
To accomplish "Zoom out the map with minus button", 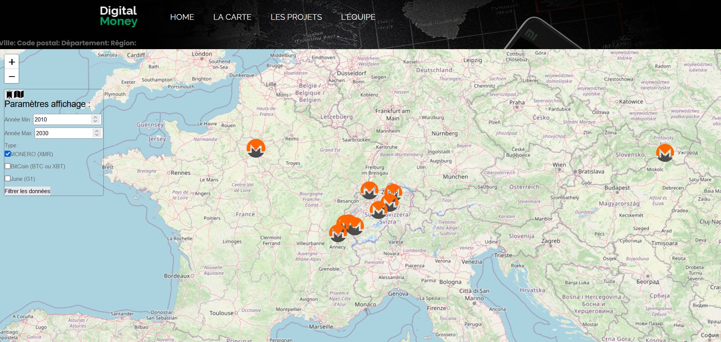I will [x=12, y=76].
